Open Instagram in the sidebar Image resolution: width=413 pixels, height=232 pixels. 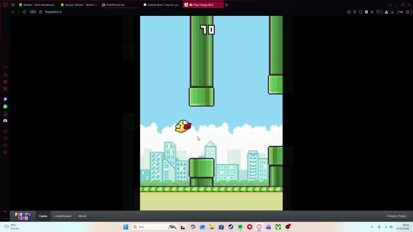(x=5, y=113)
